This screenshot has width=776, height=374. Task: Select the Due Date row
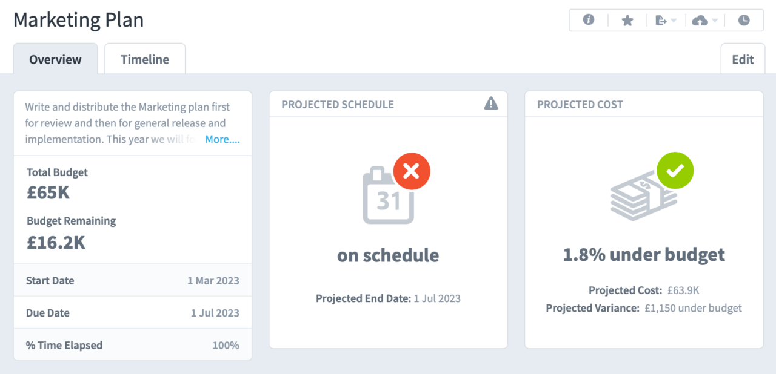click(132, 312)
